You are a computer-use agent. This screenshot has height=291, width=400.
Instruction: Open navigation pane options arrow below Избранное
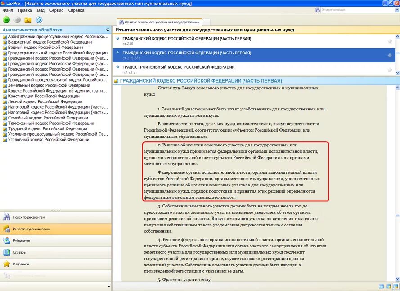[x=109, y=287]
